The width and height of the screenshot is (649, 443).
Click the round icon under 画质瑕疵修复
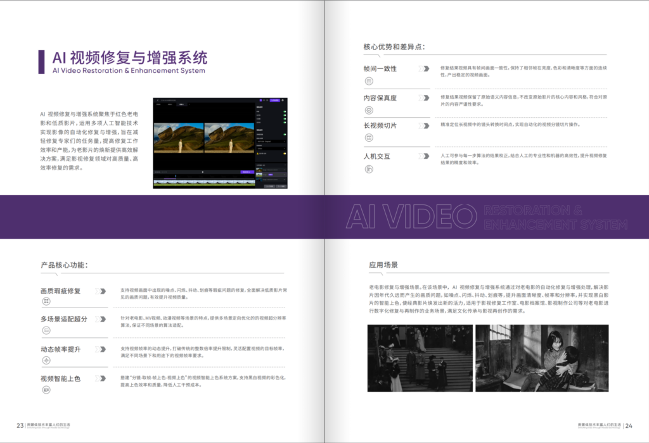click(x=46, y=303)
